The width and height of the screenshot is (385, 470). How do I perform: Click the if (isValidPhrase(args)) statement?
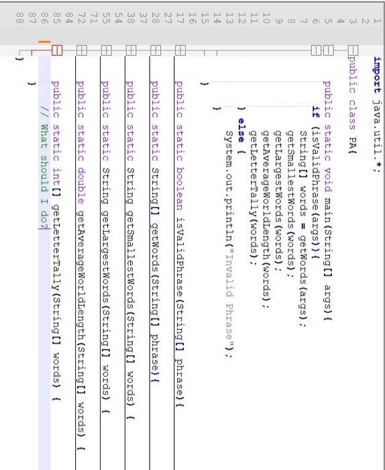click(315, 183)
